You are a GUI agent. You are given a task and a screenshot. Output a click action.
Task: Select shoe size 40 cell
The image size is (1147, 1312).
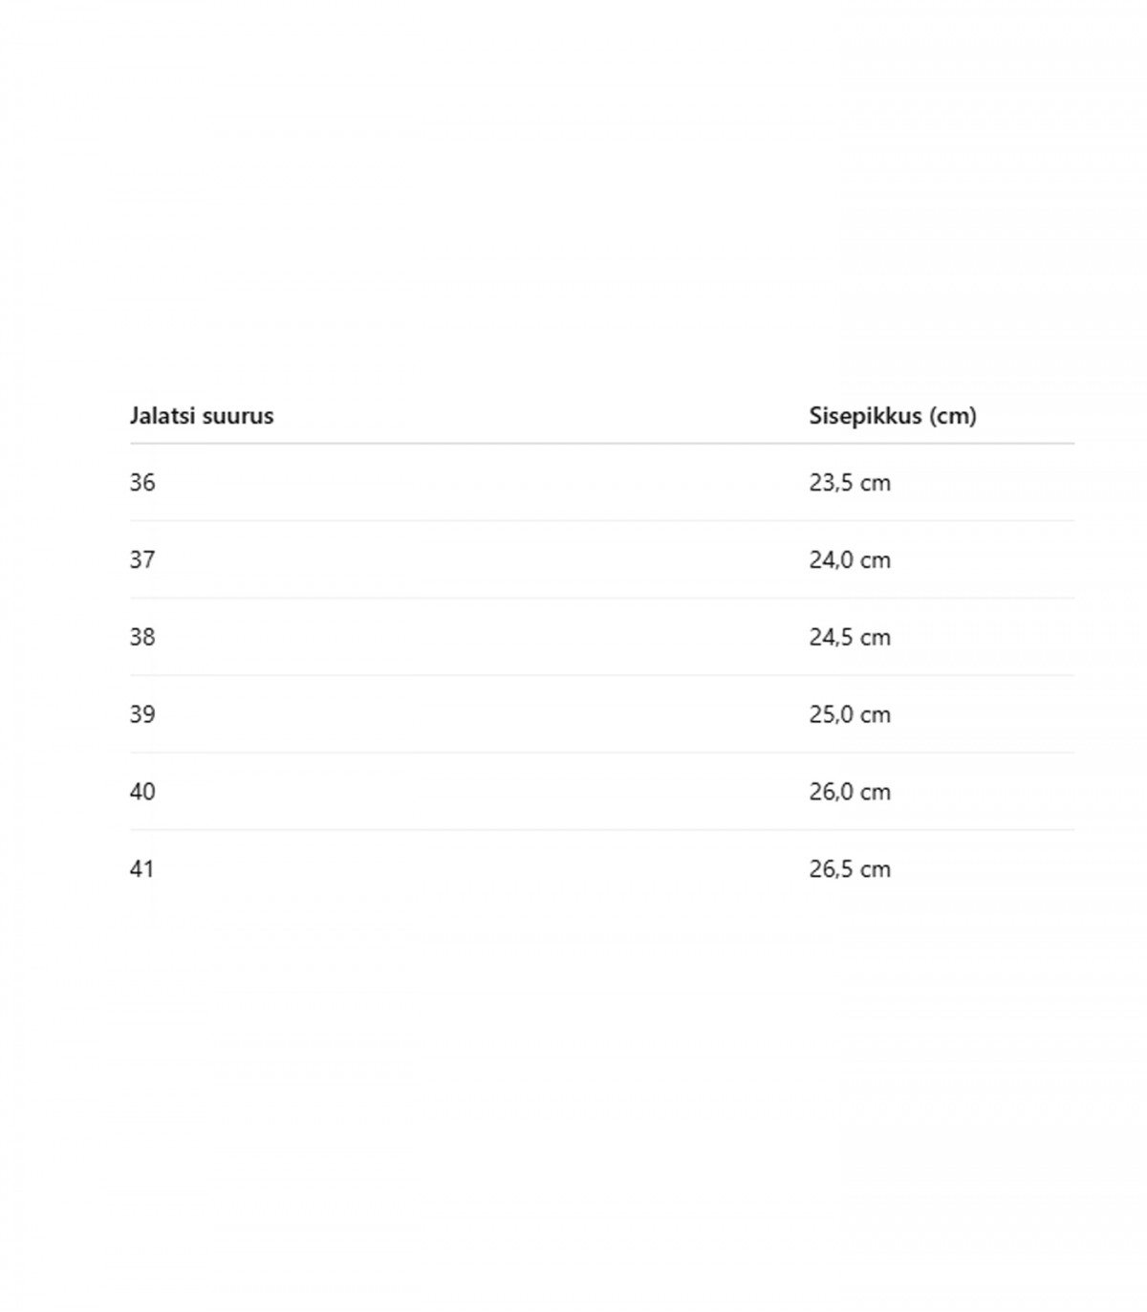142,793
